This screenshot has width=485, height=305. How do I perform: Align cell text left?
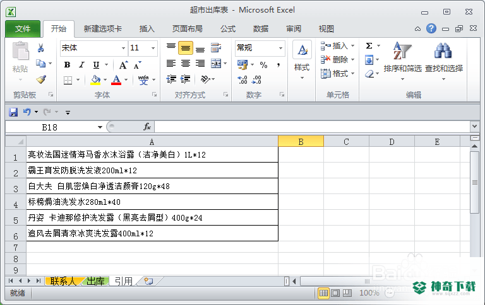pyautogui.click(x=171, y=64)
